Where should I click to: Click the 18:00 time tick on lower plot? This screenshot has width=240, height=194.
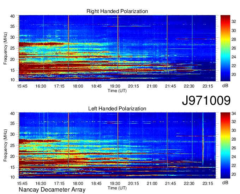pos(78,183)
